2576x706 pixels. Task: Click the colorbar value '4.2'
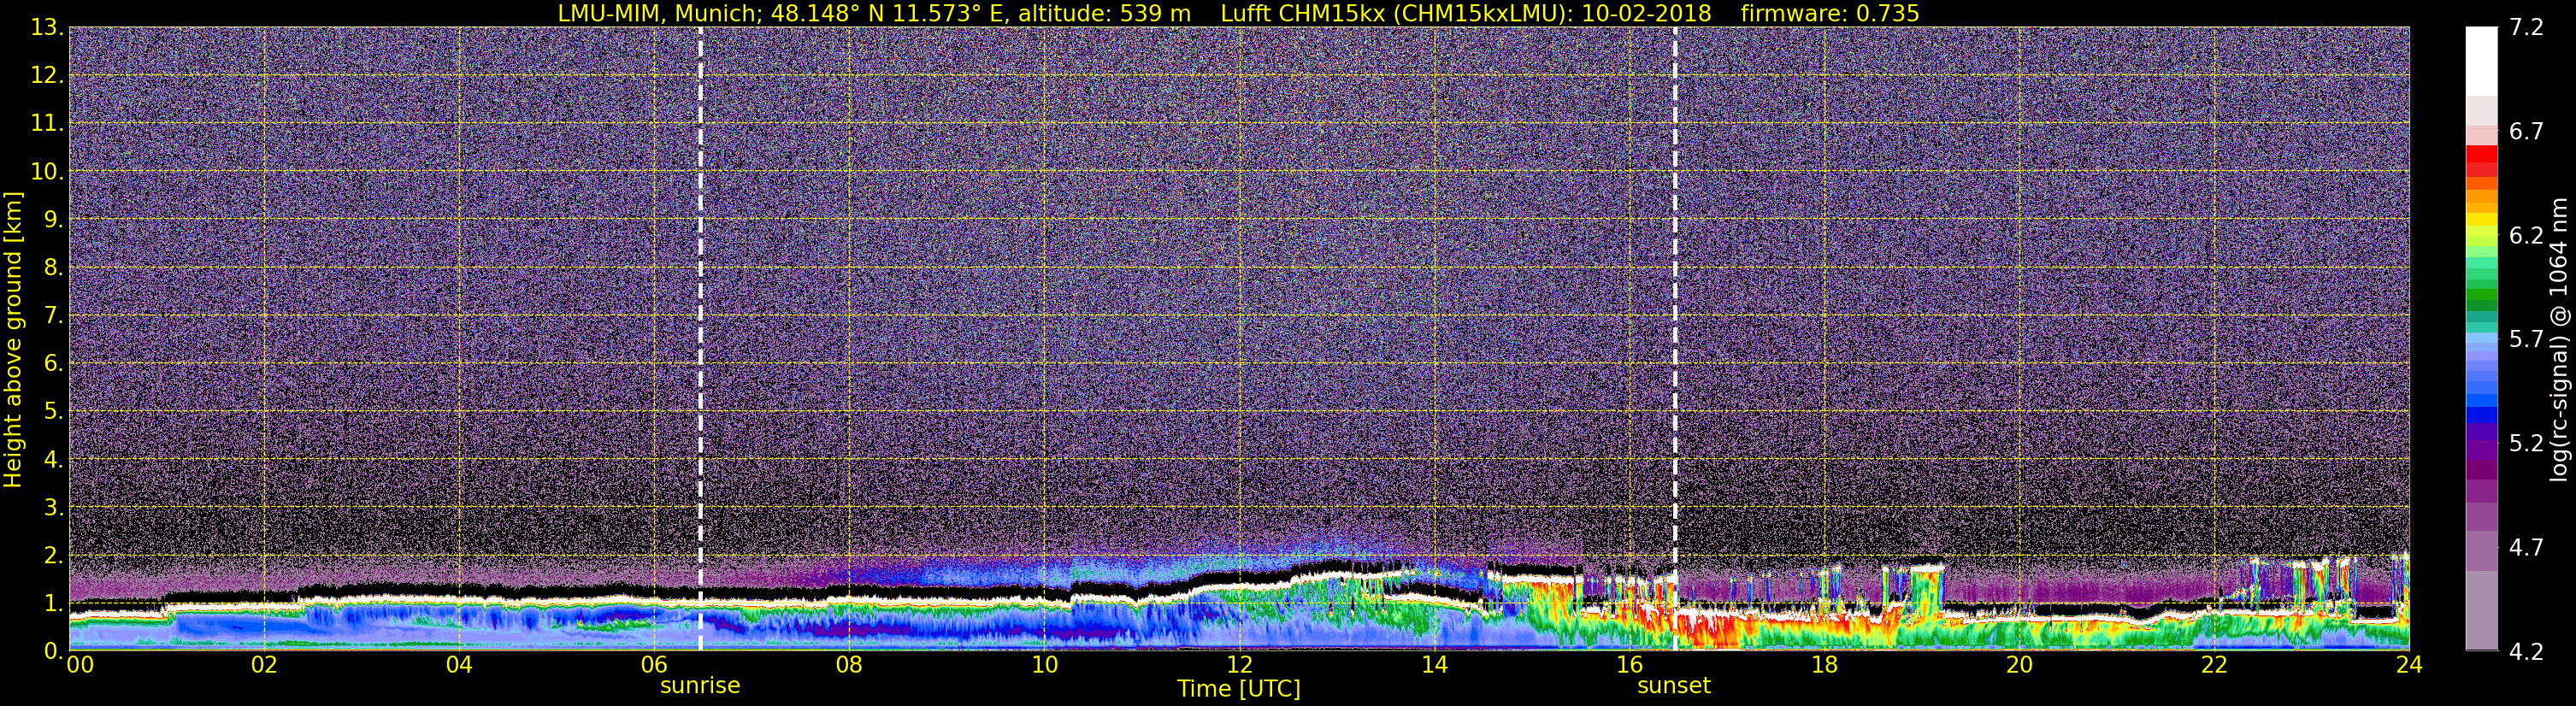tap(2526, 651)
